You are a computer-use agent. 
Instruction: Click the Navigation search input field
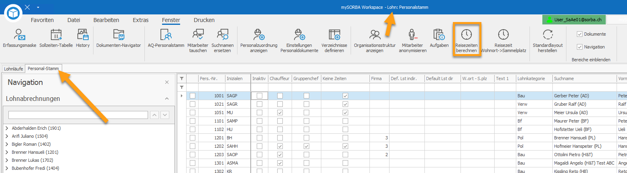[x=78, y=115]
